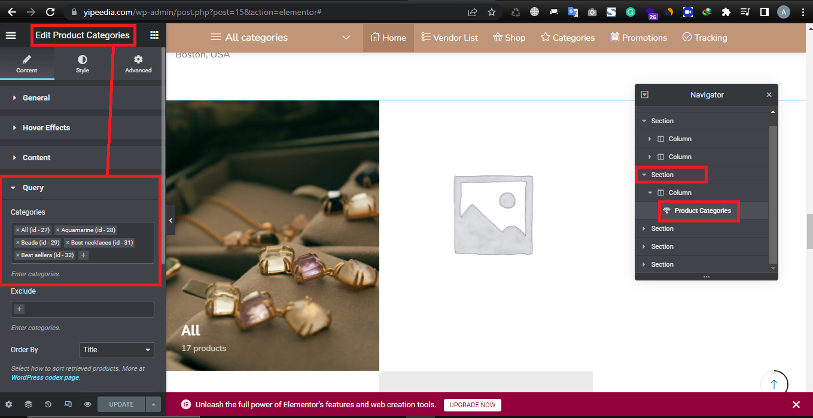This screenshot has height=418, width=813.
Task: Go to the Home menu item
Action: [x=388, y=38]
